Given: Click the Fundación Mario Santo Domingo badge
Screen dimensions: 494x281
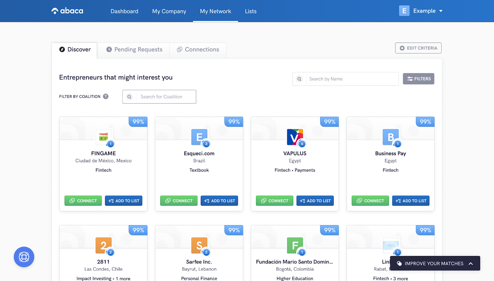Looking at the screenshot, I should (302, 252).
